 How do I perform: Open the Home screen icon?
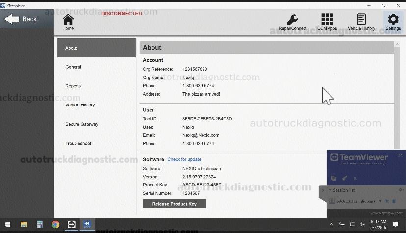coord(68,22)
